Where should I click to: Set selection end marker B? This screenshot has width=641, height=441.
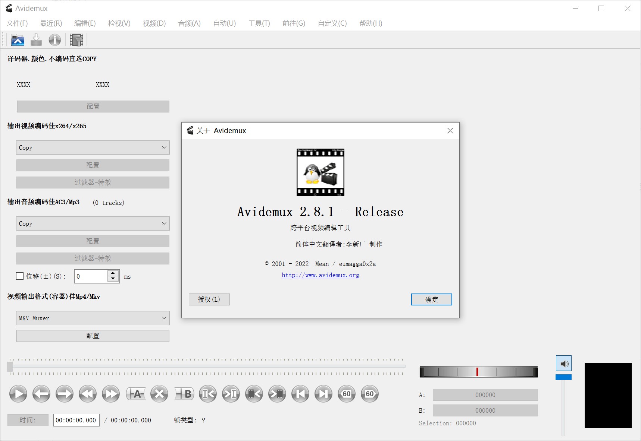click(184, 394)
